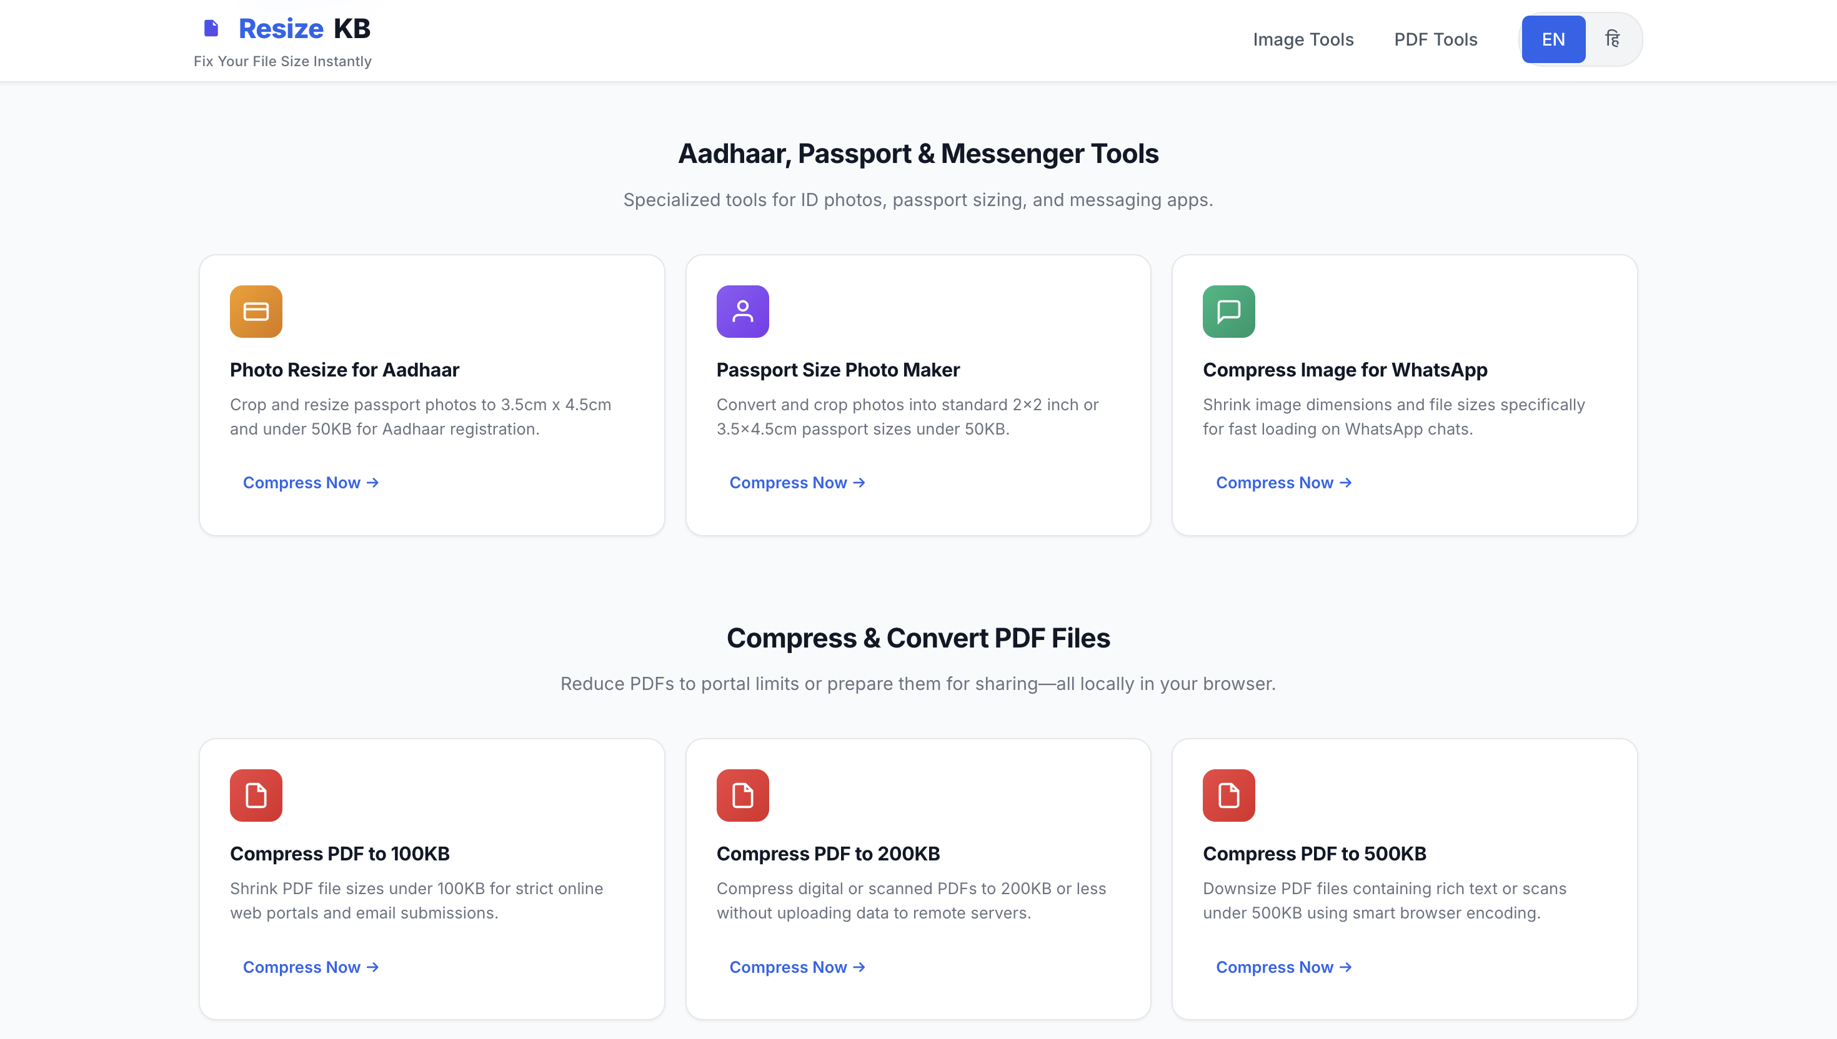This screenshot has width=1837, height=1039.
Task: Click the red icon for PDF to 100KB
Action: coord(256,795)
